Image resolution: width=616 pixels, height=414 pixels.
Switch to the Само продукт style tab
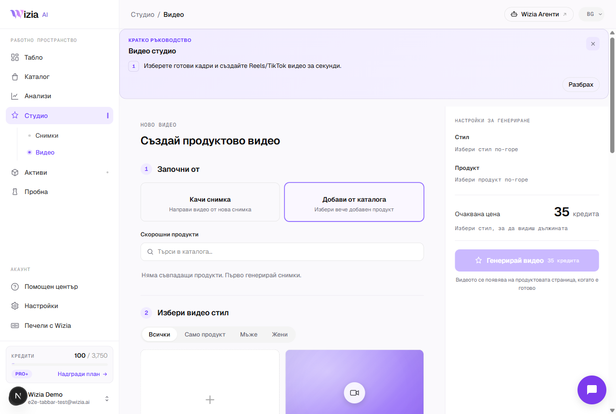(x=205, y=335)
